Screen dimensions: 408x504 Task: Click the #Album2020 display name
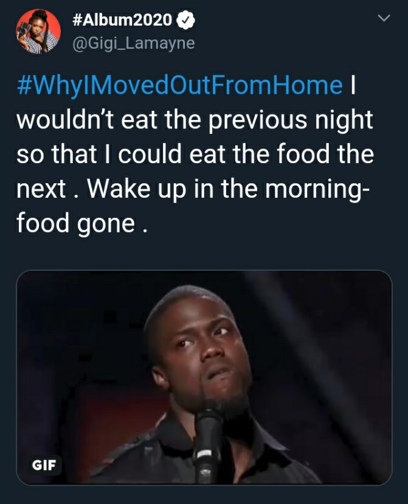coord(122,20)
